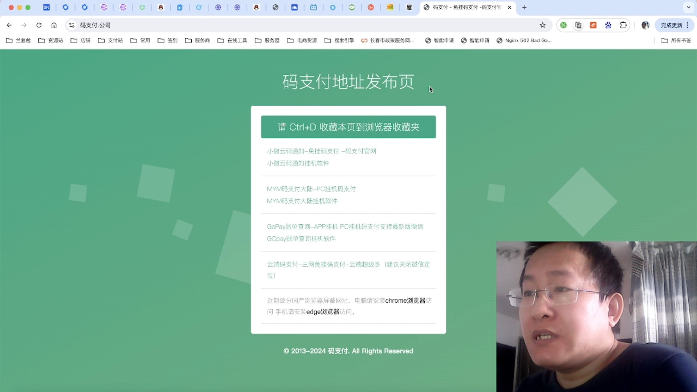Open 云端码支付-三网免挂码支付 link
Viewport: 697px width, 392px height.
(348, 269)
